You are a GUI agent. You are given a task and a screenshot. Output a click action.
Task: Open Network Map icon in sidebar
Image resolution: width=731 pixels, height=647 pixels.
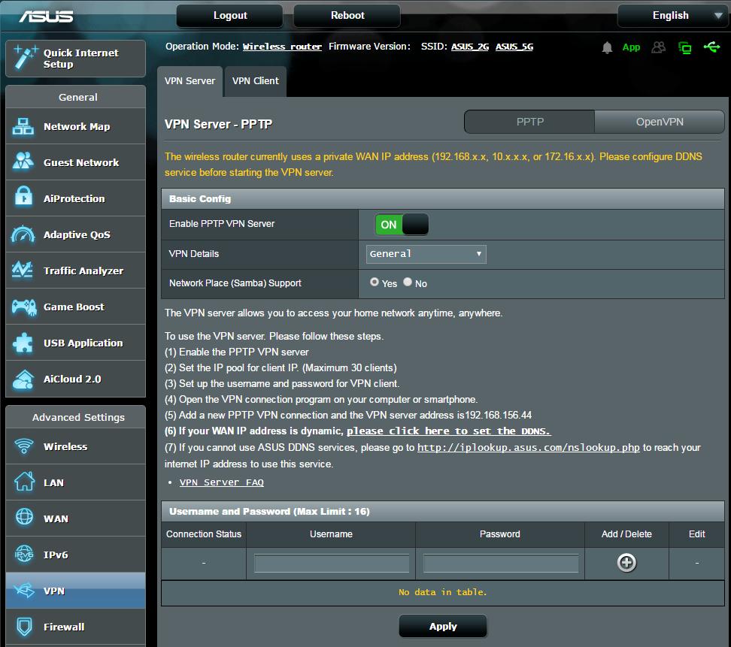click(23, 126)
